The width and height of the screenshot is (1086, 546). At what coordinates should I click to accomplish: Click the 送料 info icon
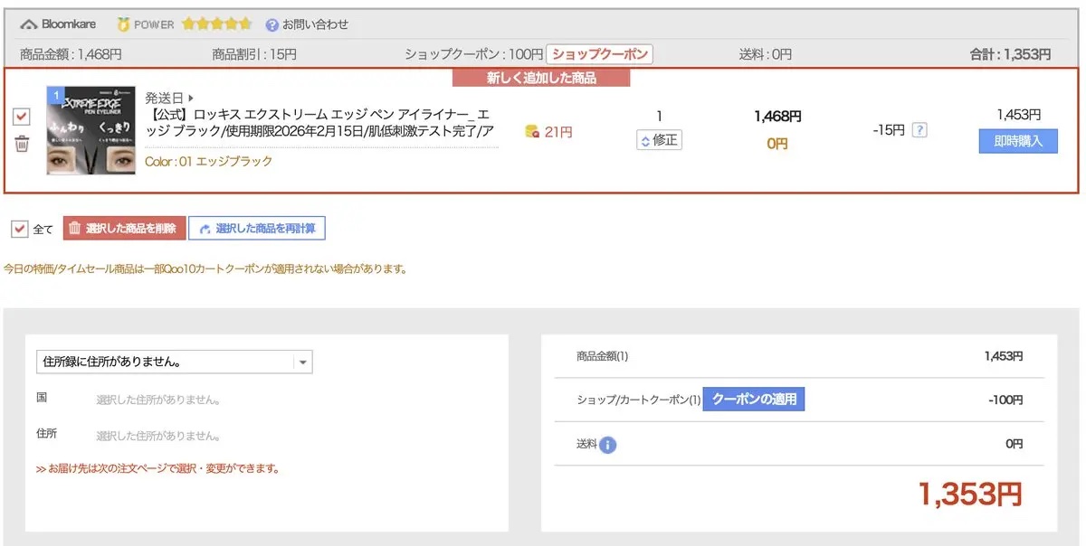point(608,445)
